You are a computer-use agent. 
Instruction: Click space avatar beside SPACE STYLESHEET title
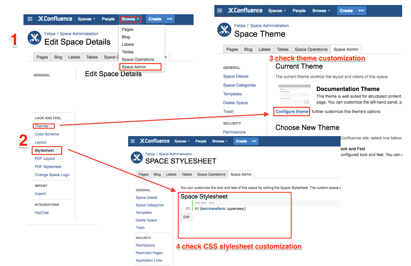pyautogui.click(x=137, y=158)
